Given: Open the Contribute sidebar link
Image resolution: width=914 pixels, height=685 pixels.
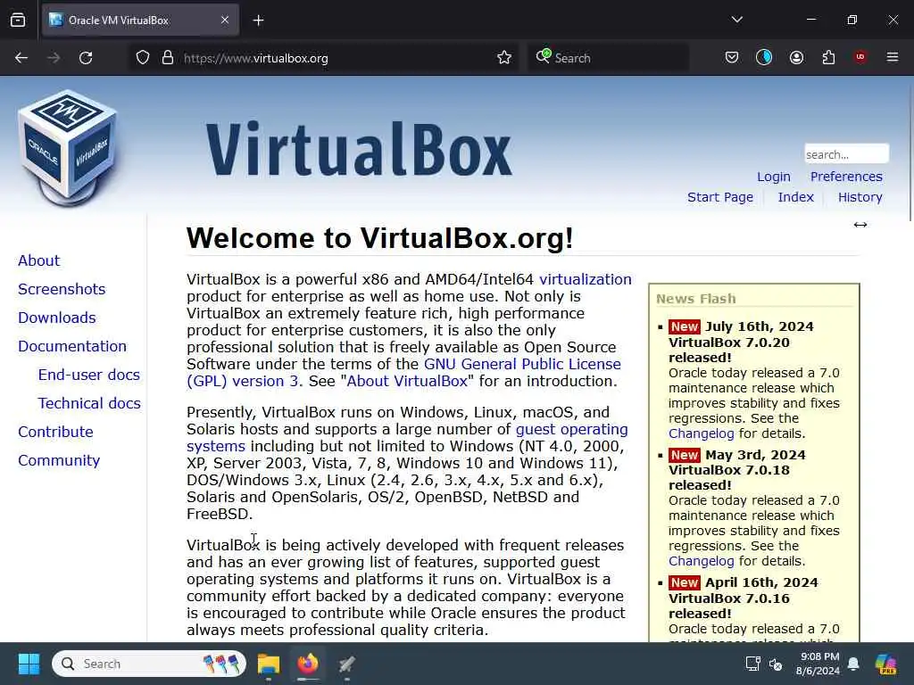Looking at the screenshot, I should point(55,432).
